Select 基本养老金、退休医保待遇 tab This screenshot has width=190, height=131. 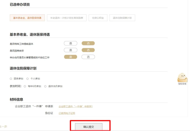click(x=27, y=18)
